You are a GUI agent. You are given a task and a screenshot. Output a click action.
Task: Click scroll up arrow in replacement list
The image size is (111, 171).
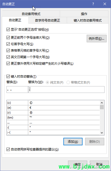[102, 103]
